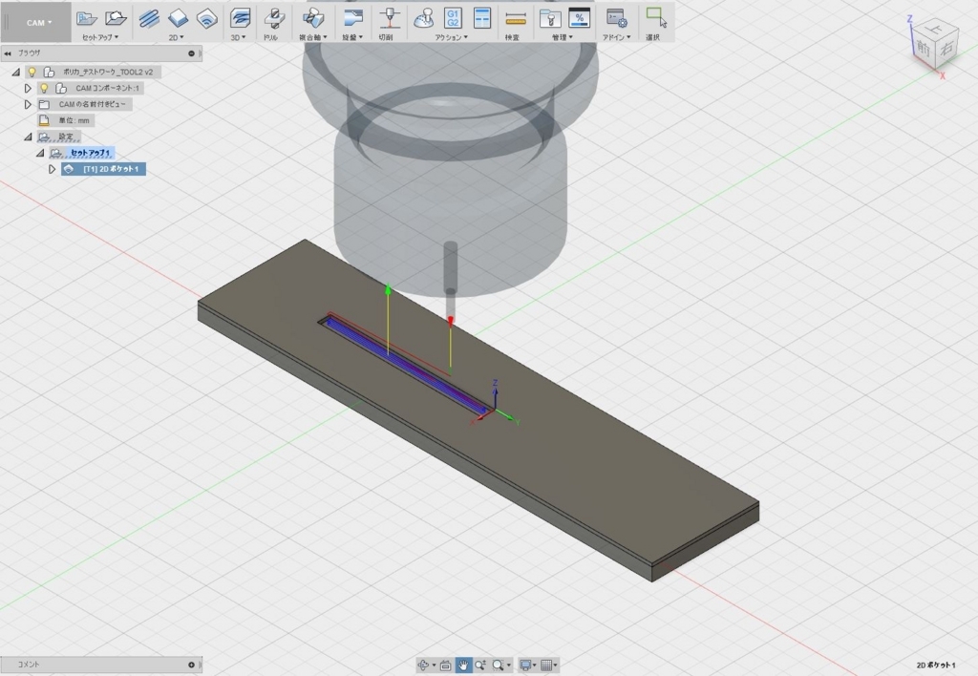Click the Simulate joystick icon in Actions
The width and height of the screenshot is (978, 676).
point(424,18)
